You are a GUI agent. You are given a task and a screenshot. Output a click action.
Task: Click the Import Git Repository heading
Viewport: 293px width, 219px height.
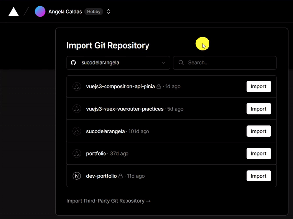108,45
